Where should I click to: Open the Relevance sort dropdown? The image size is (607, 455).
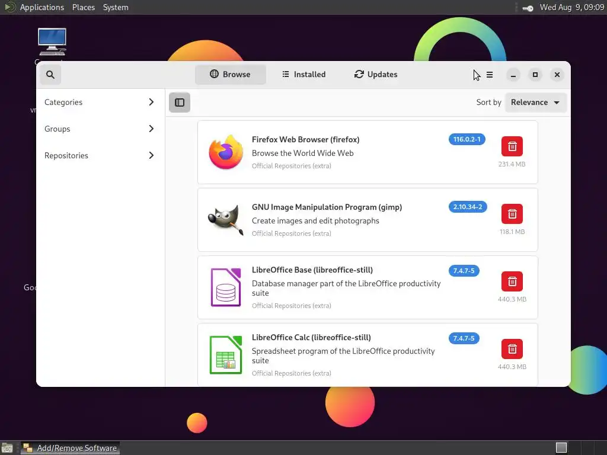[x=536, y=102]
